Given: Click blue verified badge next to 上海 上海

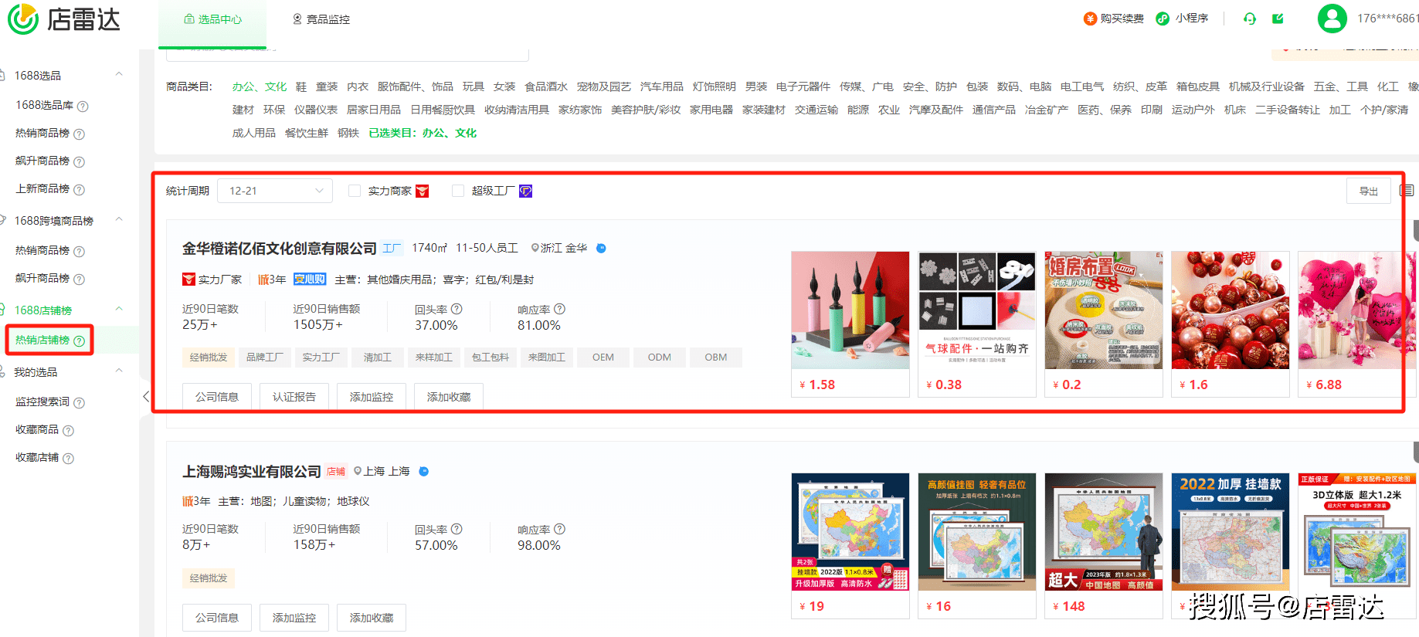Looking at the screenshot, I should coord(423,471).
